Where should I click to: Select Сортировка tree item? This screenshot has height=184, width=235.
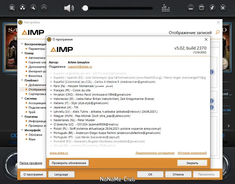coord(37,94)
